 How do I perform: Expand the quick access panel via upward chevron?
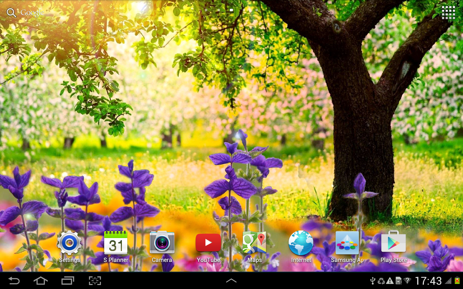231,281
